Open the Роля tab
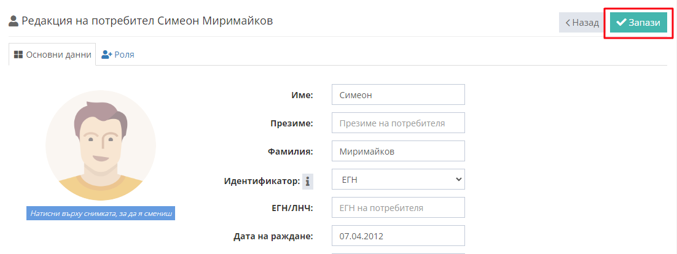Viewport: 677px width, 254px height. tap(118, 55)
